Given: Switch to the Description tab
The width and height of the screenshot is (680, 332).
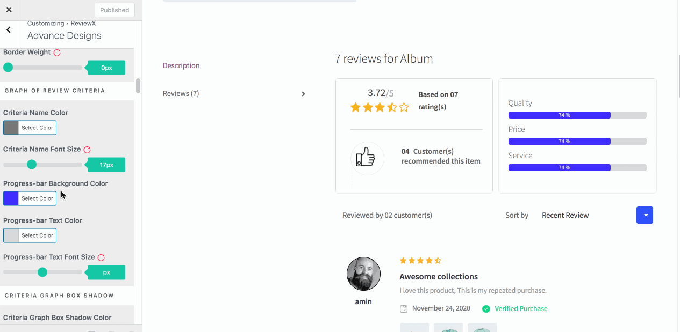Looking at the screenshot, I should pos(181,65).
